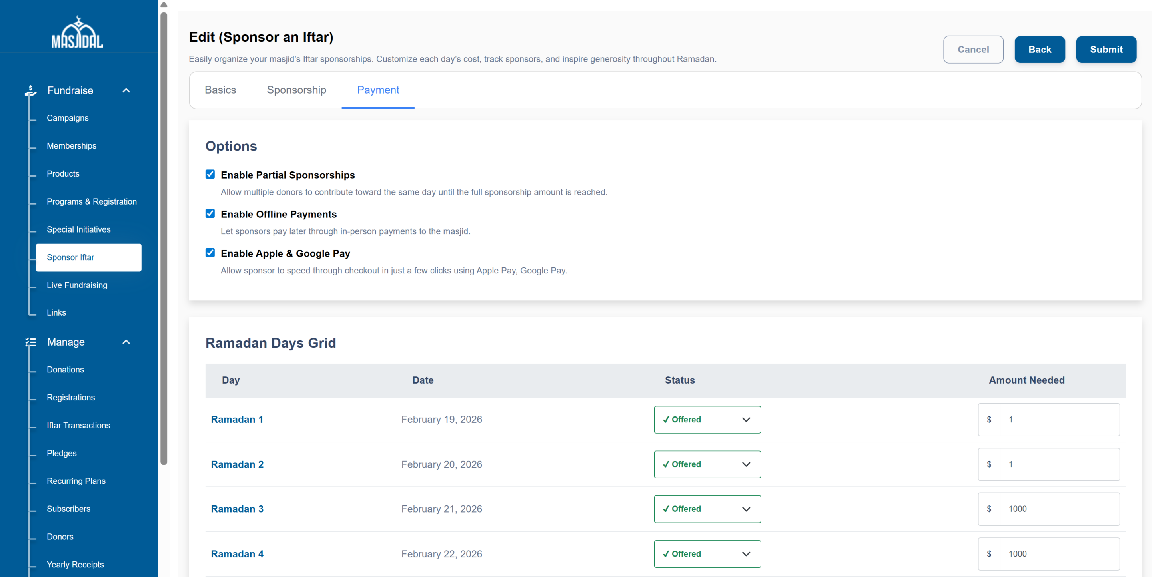The image size is (1152, 577).
Task: Click dollar sign icon for Ramadan 3
Action: [x=989, y=509]
